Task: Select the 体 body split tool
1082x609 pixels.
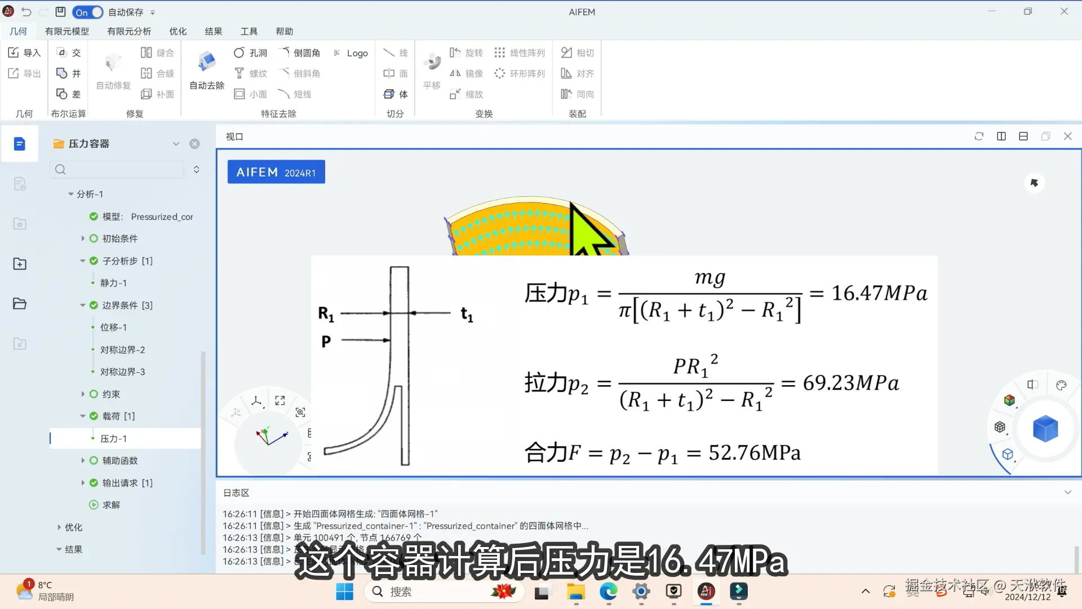Action: pos(396,94)
